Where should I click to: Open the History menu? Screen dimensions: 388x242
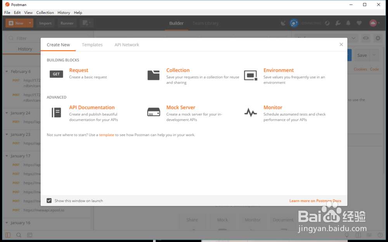click(x=64, y=13)
